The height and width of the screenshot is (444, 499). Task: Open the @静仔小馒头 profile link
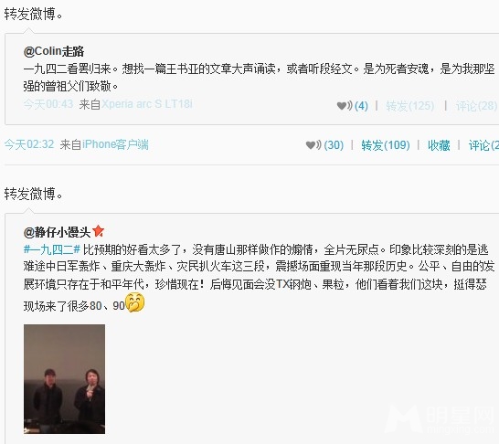[58, 232]
